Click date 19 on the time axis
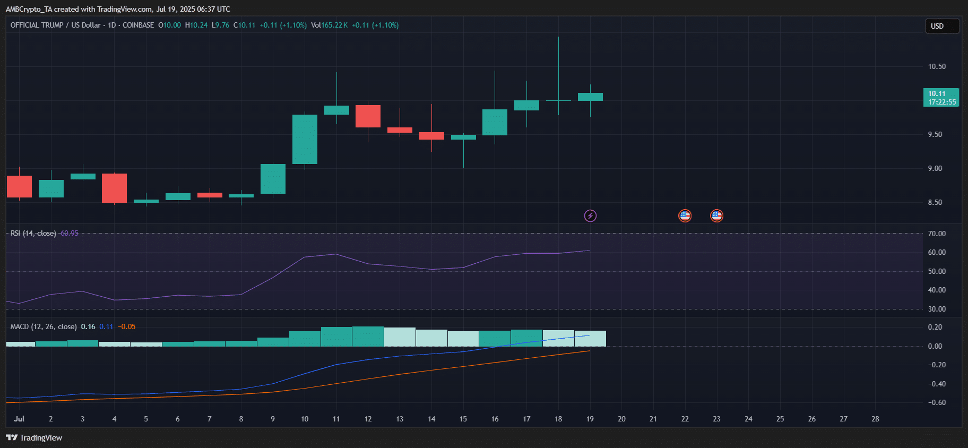Viewport: 968px width, 448px height. pos(590,419)
